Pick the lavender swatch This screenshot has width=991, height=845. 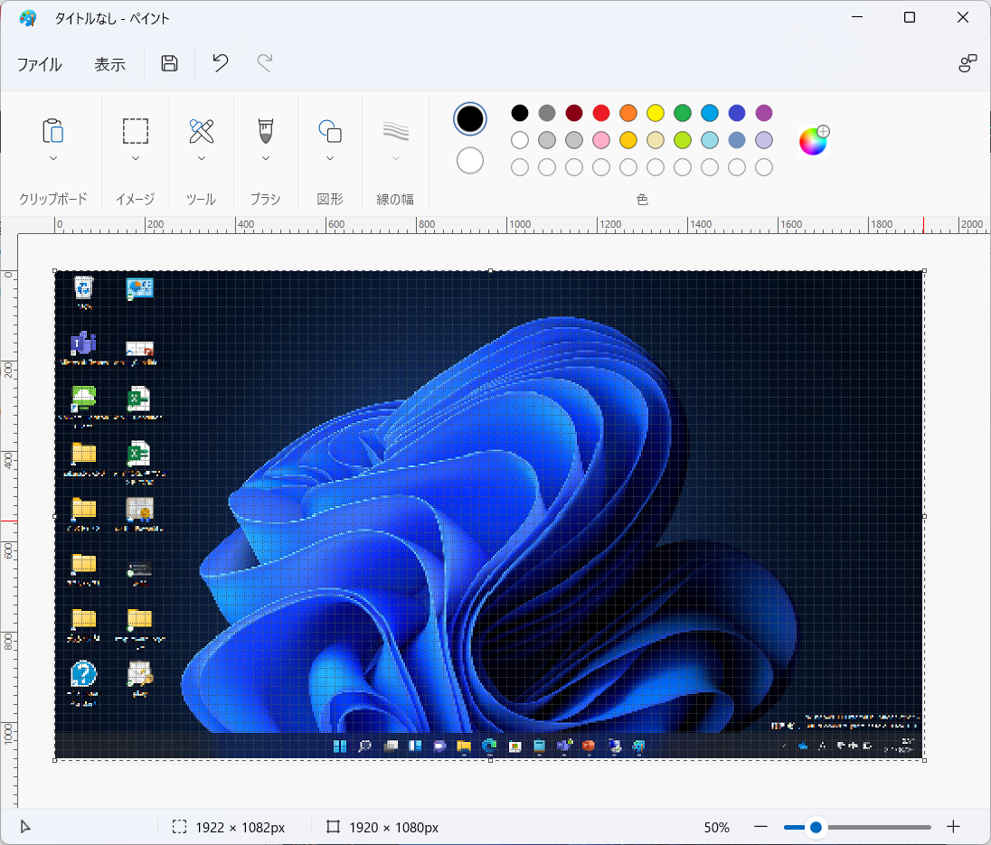point(764,140)
